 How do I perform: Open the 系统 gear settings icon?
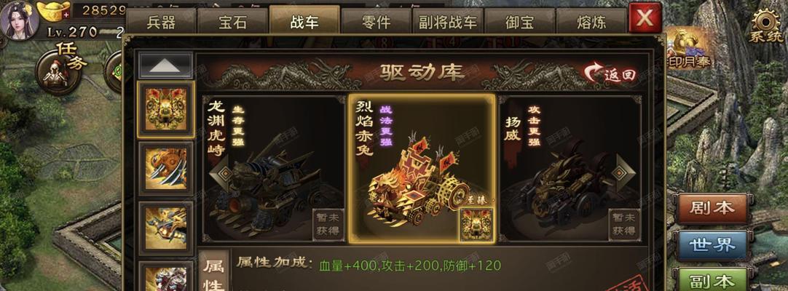pos(766,26)
